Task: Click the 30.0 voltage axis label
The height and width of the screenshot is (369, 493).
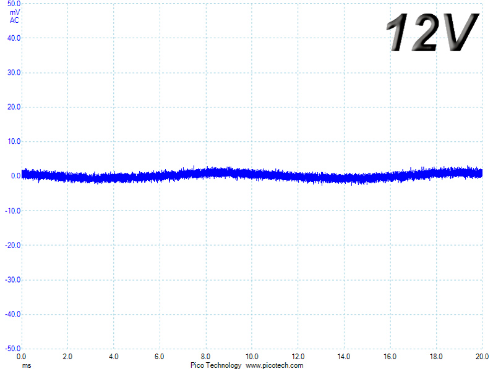Action: (14, 72)
